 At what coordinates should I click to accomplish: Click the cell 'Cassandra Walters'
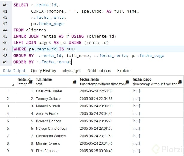[x=56, y=136]
